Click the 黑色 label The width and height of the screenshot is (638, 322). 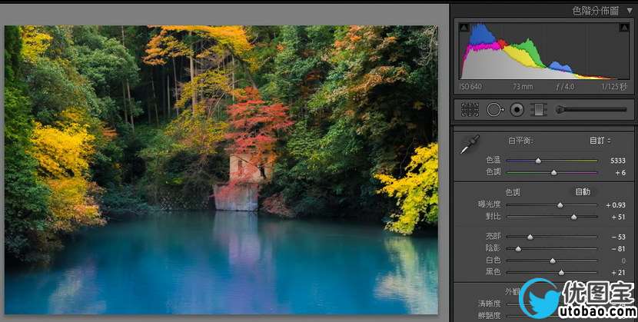[493, 272]
